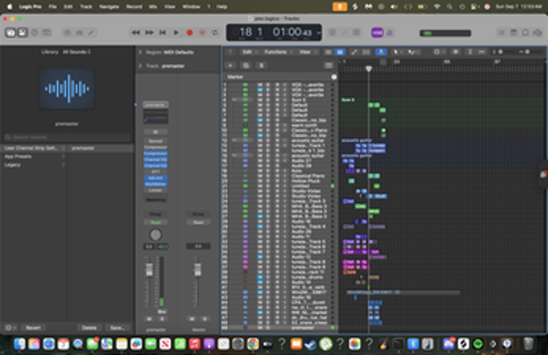Open the Navigate menu in menu bar
The width and height of the screenshot is (548, 355).
[109, 5]
